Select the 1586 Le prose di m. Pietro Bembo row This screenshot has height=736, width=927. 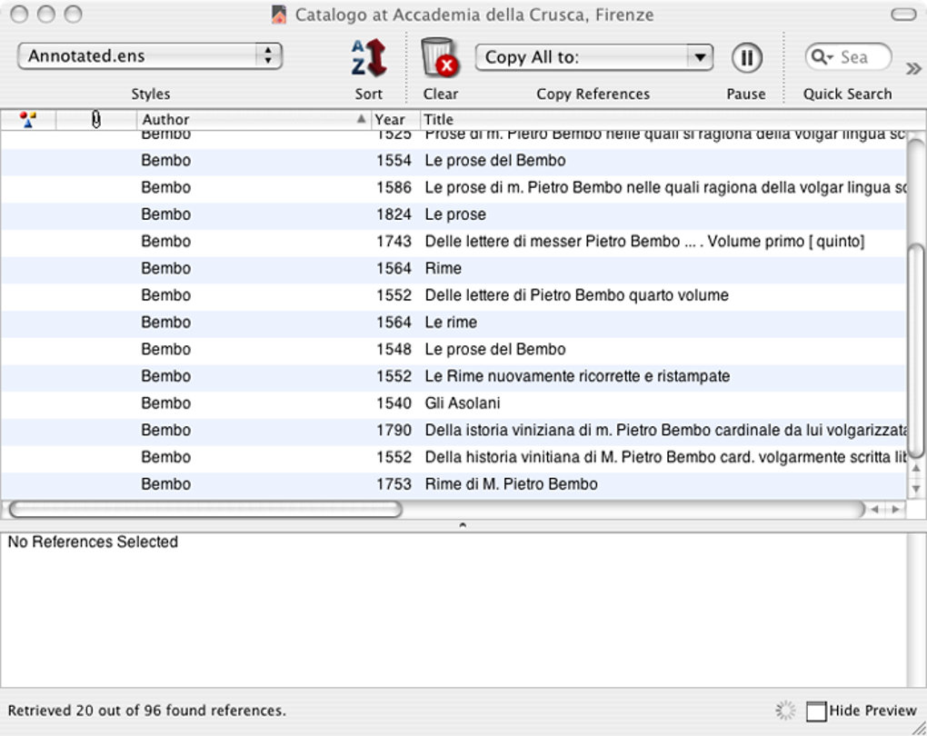[454, 188]
